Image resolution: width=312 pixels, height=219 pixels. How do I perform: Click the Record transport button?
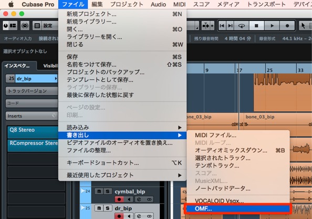click(287, 26)
